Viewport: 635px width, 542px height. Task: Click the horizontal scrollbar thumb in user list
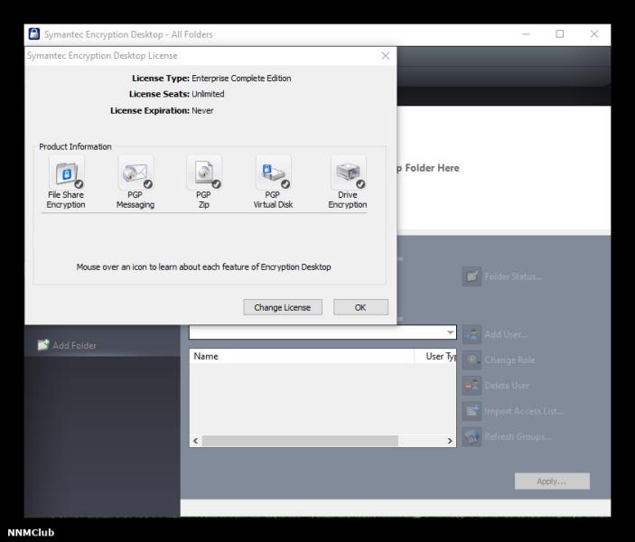tap(300, 441)
